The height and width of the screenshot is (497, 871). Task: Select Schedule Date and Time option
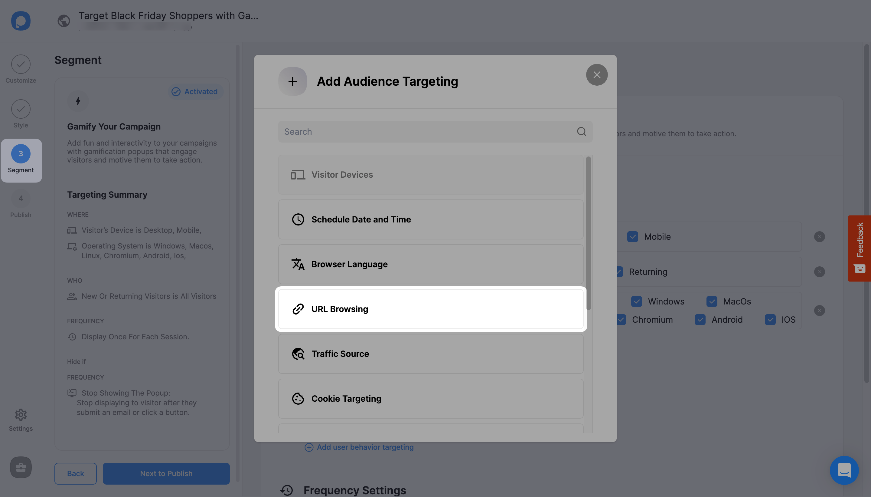(x=431, y=219)
